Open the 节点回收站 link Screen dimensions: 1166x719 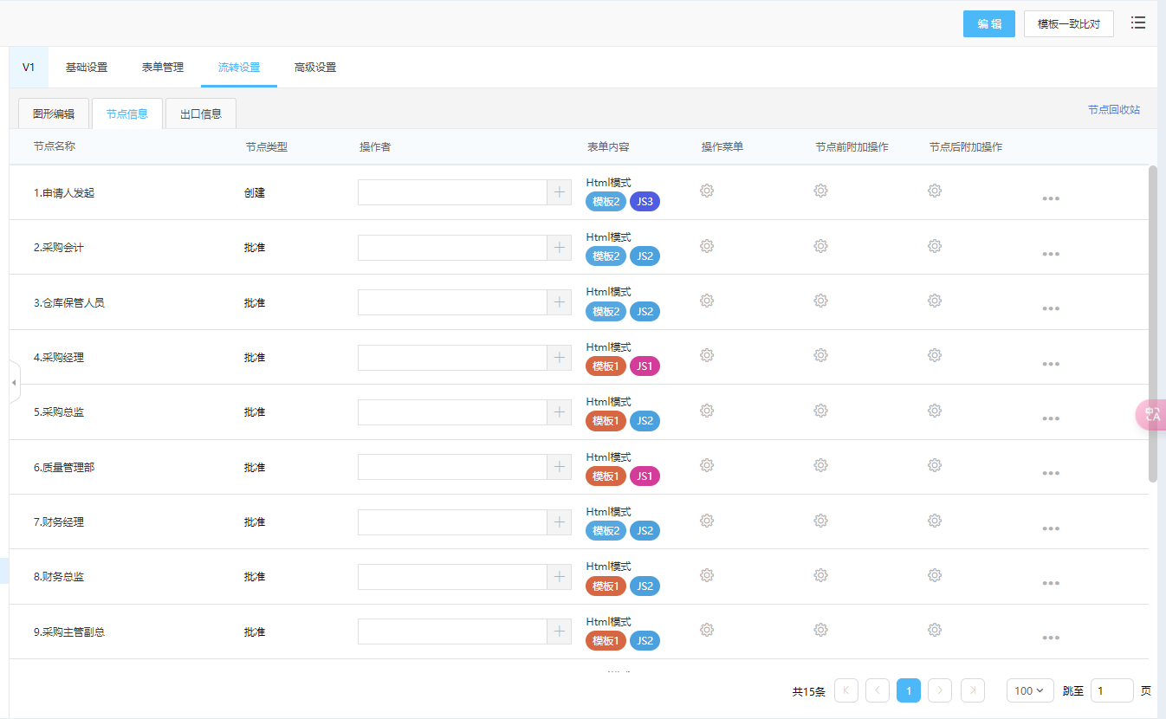coord(1114,110)
